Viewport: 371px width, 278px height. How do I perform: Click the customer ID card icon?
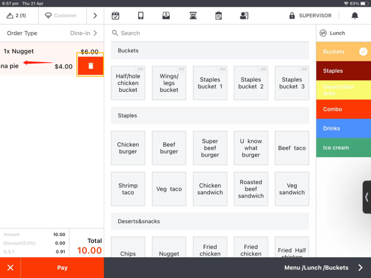point(244,16)
